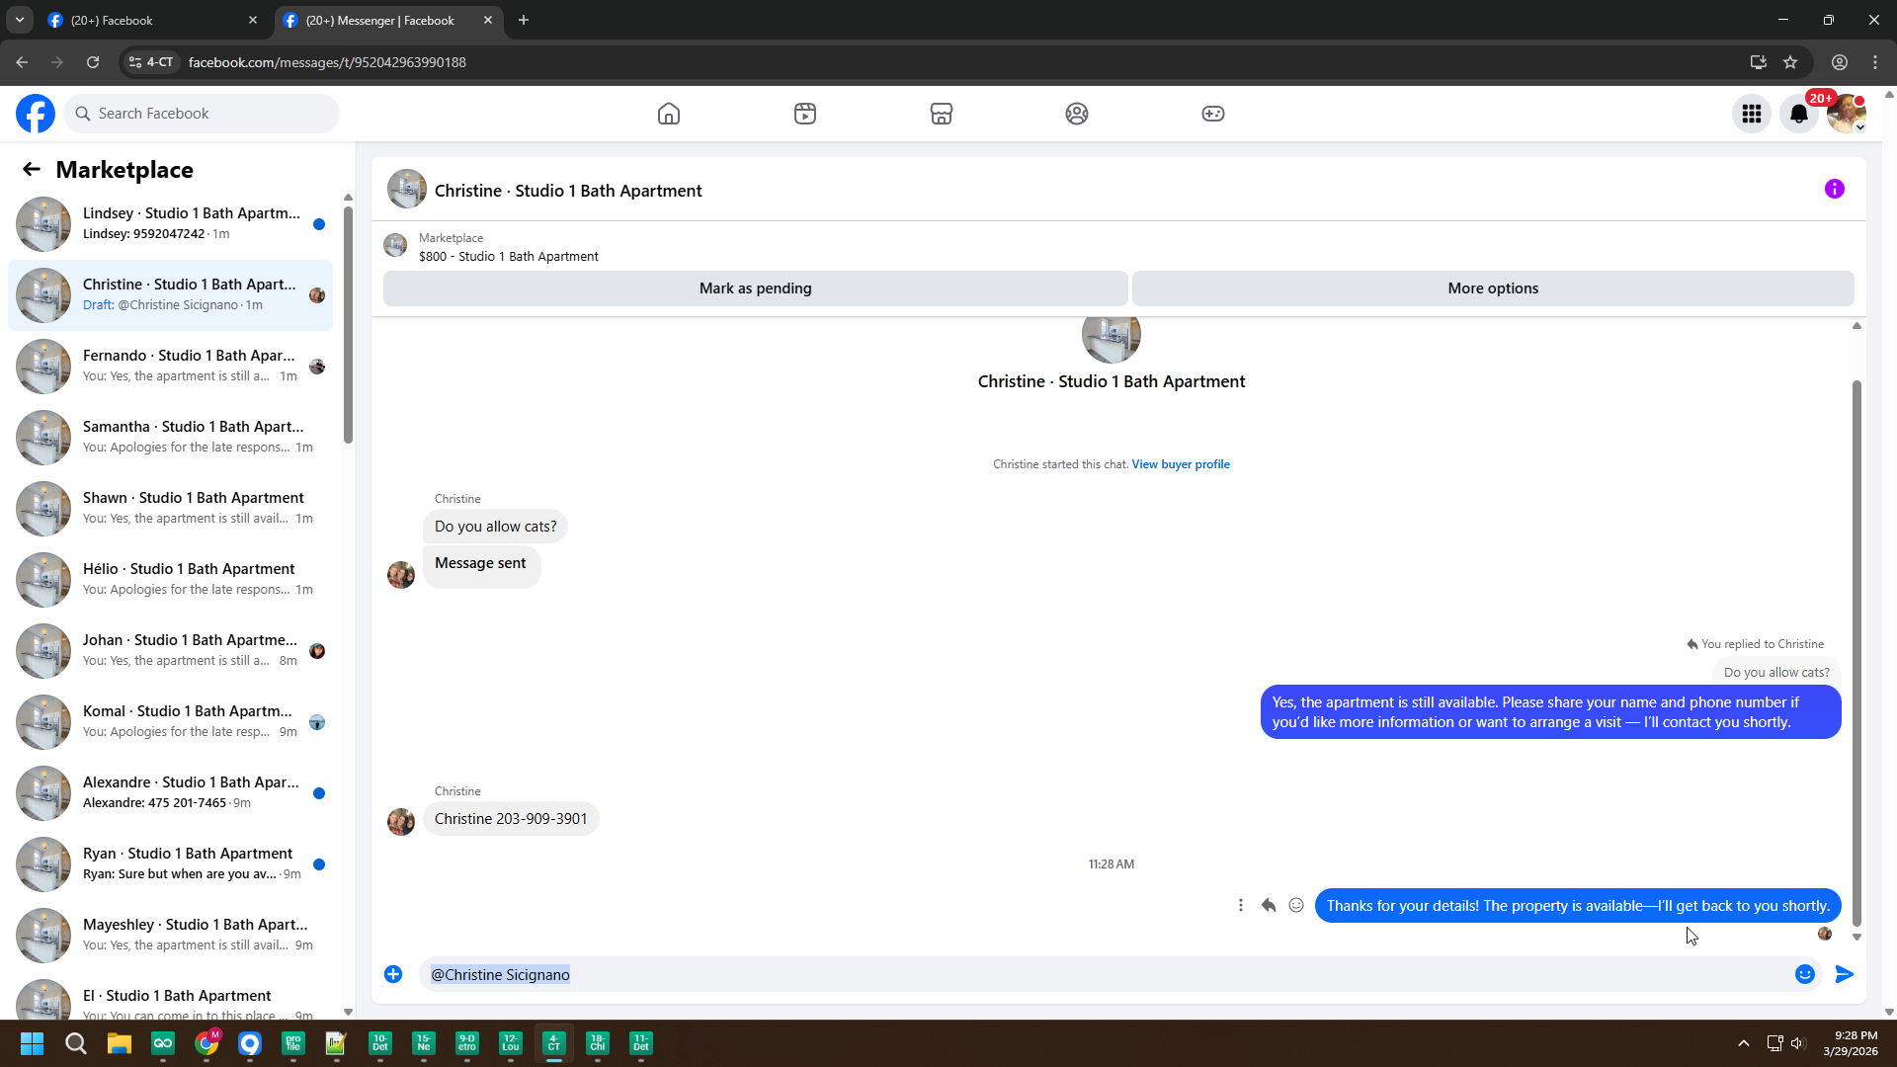
Task: Open Samantha conversation
Action: [170, 438]
